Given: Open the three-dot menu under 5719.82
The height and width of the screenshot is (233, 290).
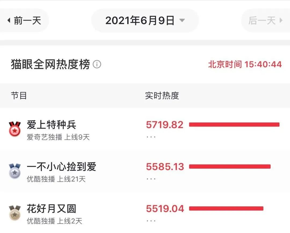Looking at the screenshot, I should click(x=151, y=137).
